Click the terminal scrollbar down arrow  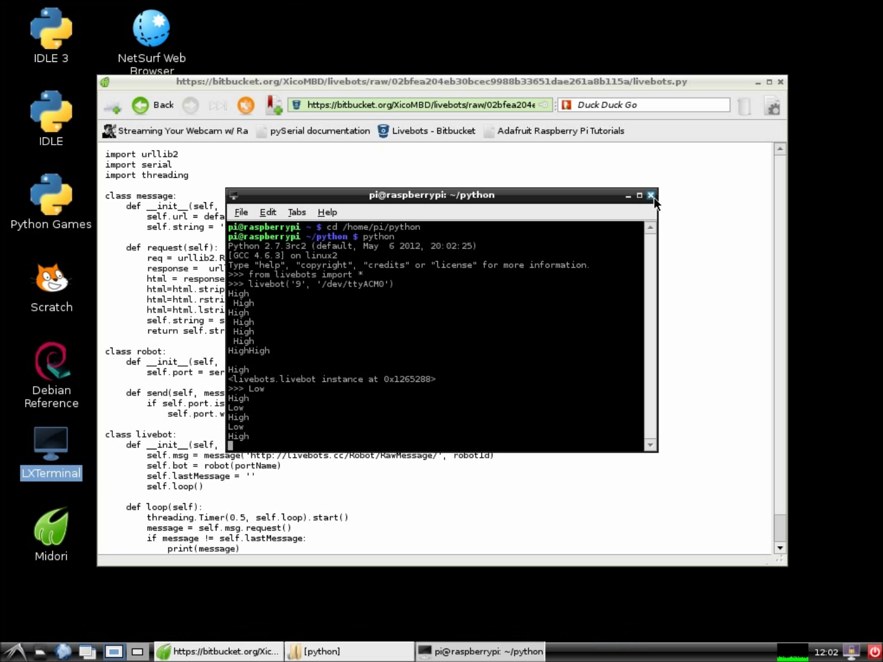click(651, 445)
